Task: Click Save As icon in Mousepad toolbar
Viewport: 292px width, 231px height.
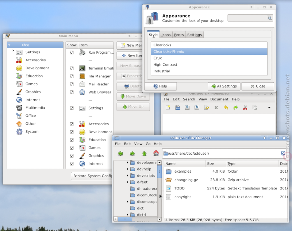Action: (197, 108)
